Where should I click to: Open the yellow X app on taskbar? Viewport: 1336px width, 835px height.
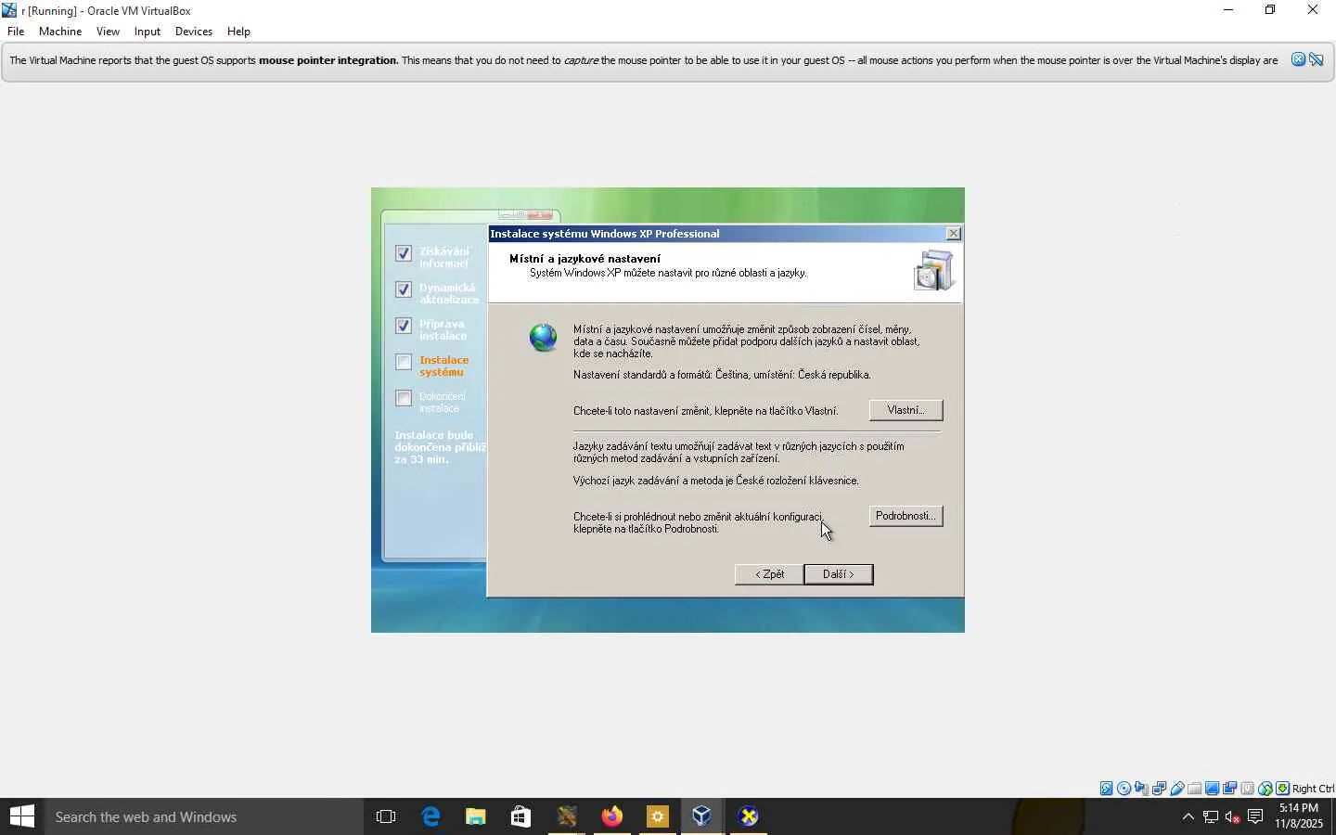click(748, 816)
